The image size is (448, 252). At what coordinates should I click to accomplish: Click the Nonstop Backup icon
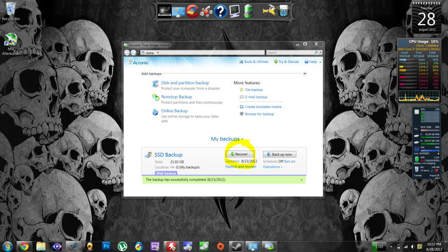tap(155, 98)
